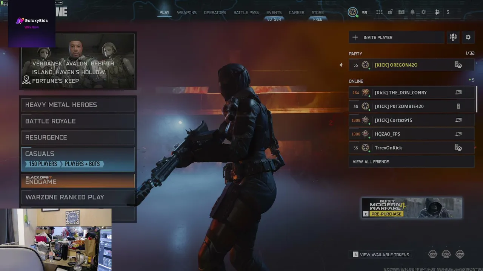Open the Verdansk, Avalon, Rebirth Island featured card

click(78, 61)
